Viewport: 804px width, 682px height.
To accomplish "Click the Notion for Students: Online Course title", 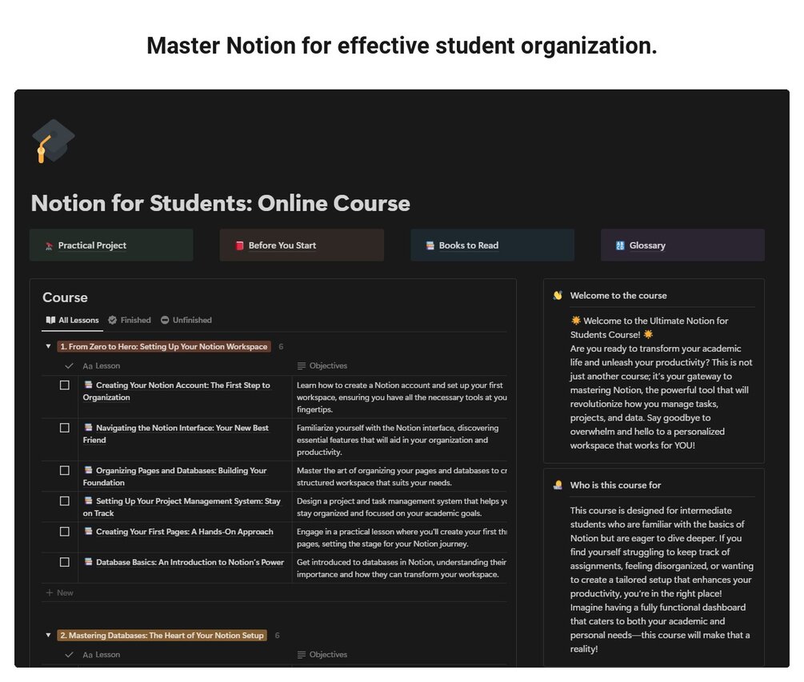I will click(221, 203).
